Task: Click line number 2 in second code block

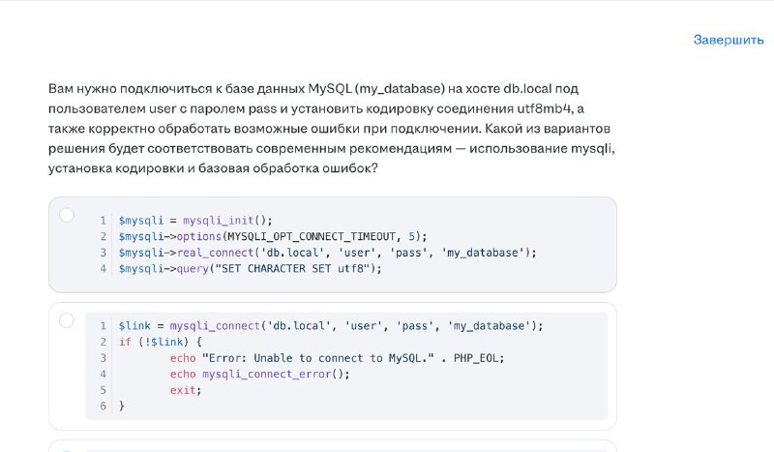Action: (x=104, y=342)
